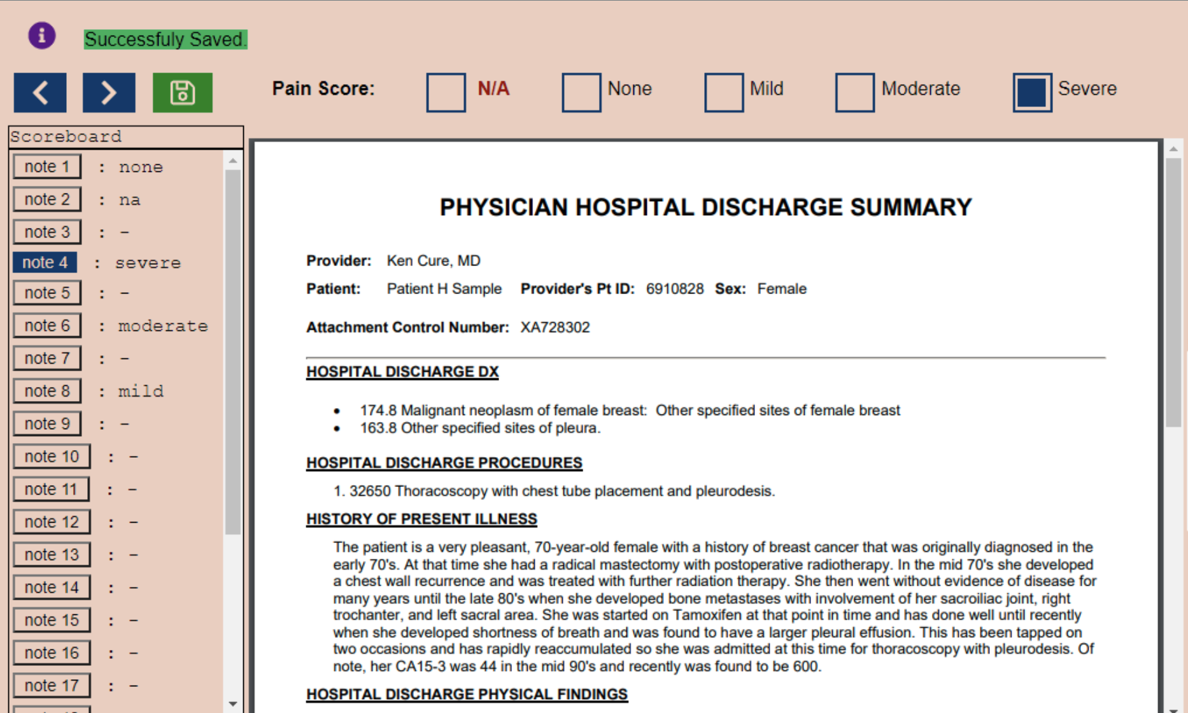This screenshot has height=713, width=1188.
Task: Select note 12 in the Scoreboard
Action: coord(51,521)
